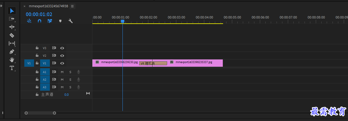Toggle sync lock on A1
The width and height of the screenshot is (348, 121).
point(54,72)
